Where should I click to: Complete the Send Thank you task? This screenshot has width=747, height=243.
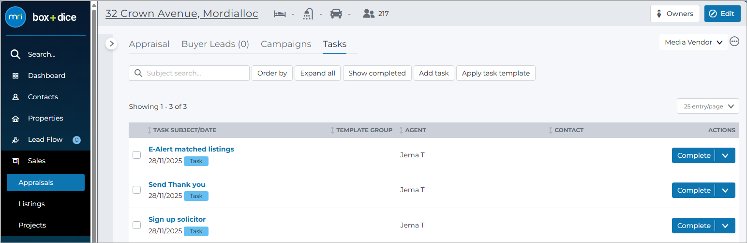(694, 190)
